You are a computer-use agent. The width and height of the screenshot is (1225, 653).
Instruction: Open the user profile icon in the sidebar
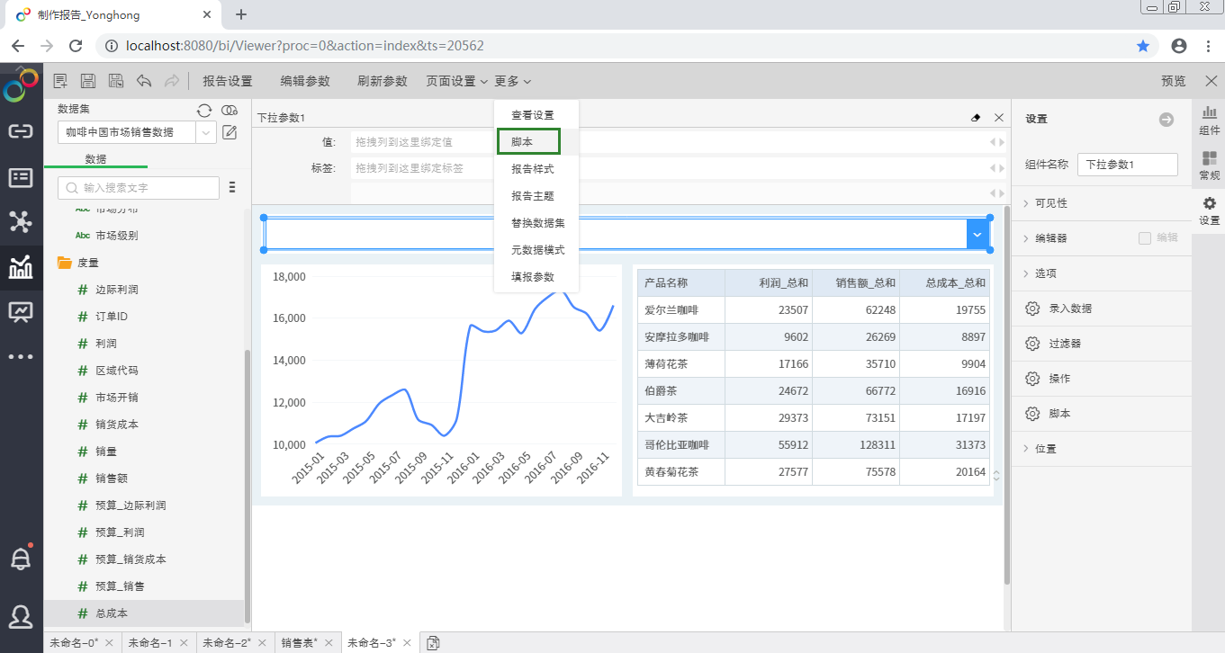pos(20,616)
